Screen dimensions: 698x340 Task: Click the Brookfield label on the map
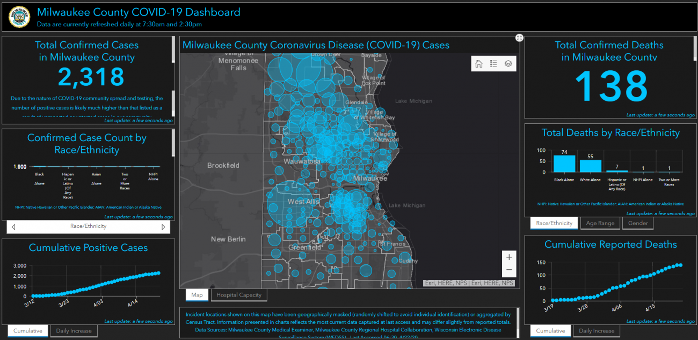pyautogui.click(x=223, y=166)
